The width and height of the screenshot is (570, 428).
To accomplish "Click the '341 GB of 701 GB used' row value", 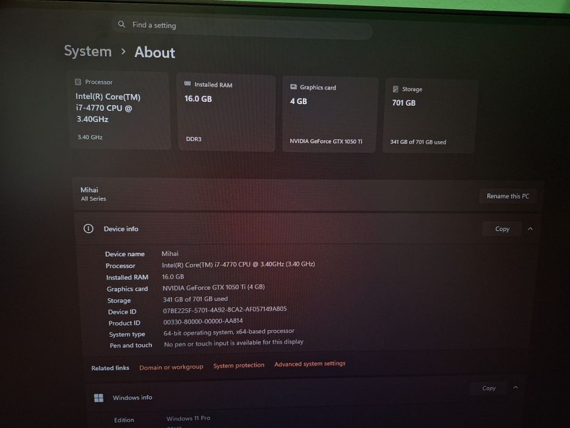I will (x=195, y=299).
